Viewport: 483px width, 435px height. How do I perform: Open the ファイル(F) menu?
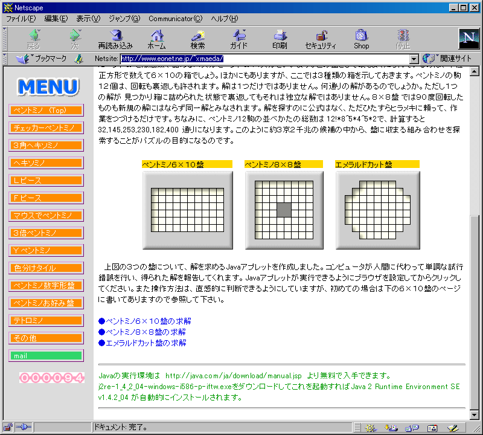(x=21, y=19)
